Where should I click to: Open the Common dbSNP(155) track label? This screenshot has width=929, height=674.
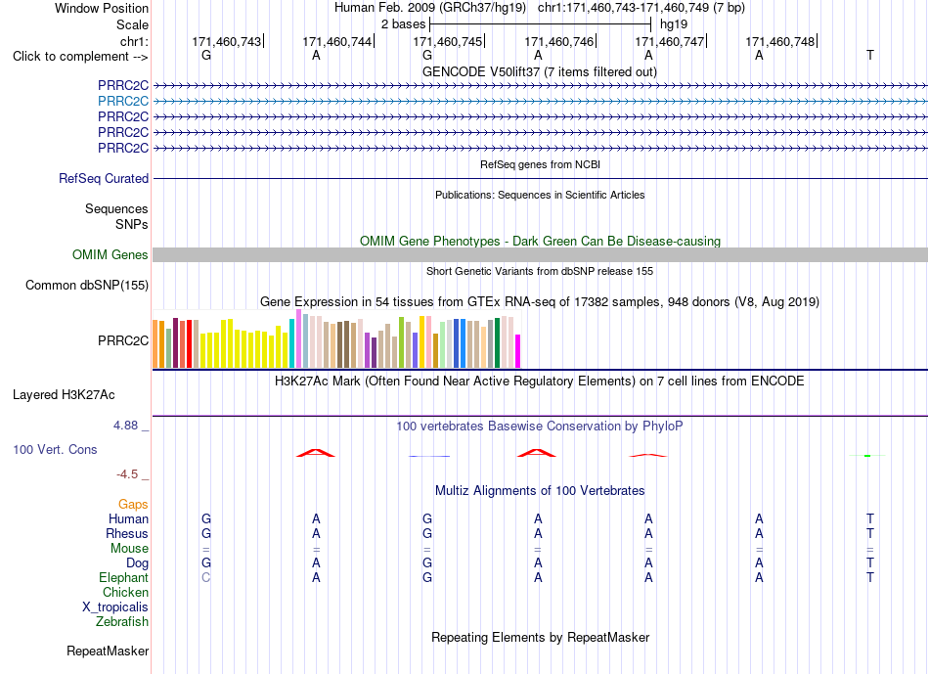[x=87, y=285]
